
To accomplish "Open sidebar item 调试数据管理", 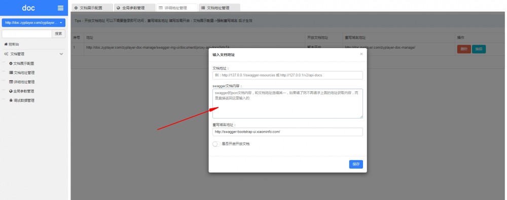I will (22, 100).
